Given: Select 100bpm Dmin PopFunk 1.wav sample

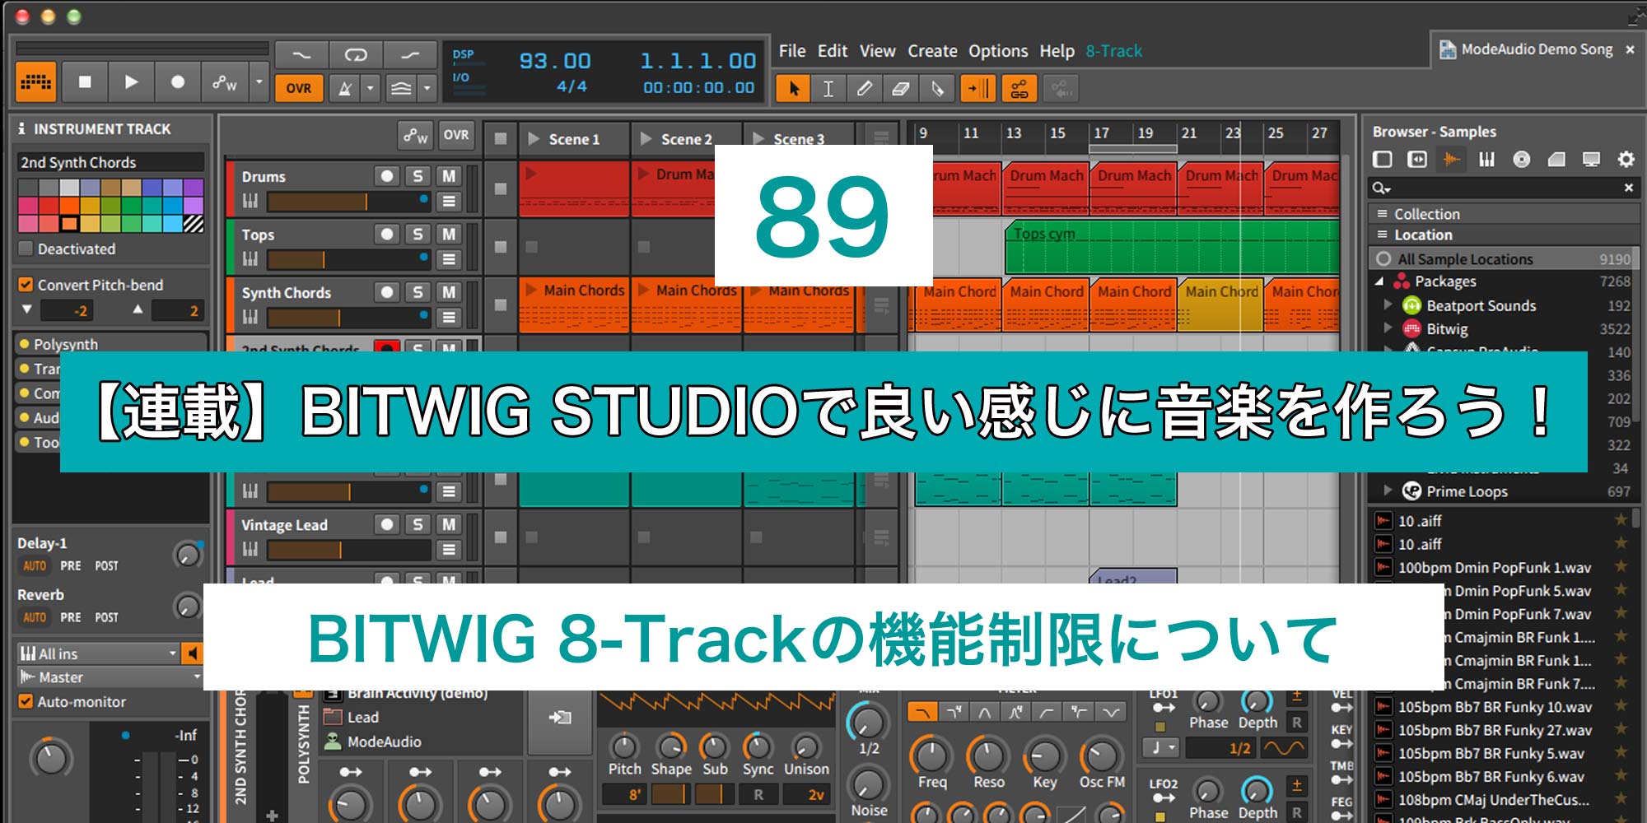Looking at the screenshot, I should coord(1495,567).
